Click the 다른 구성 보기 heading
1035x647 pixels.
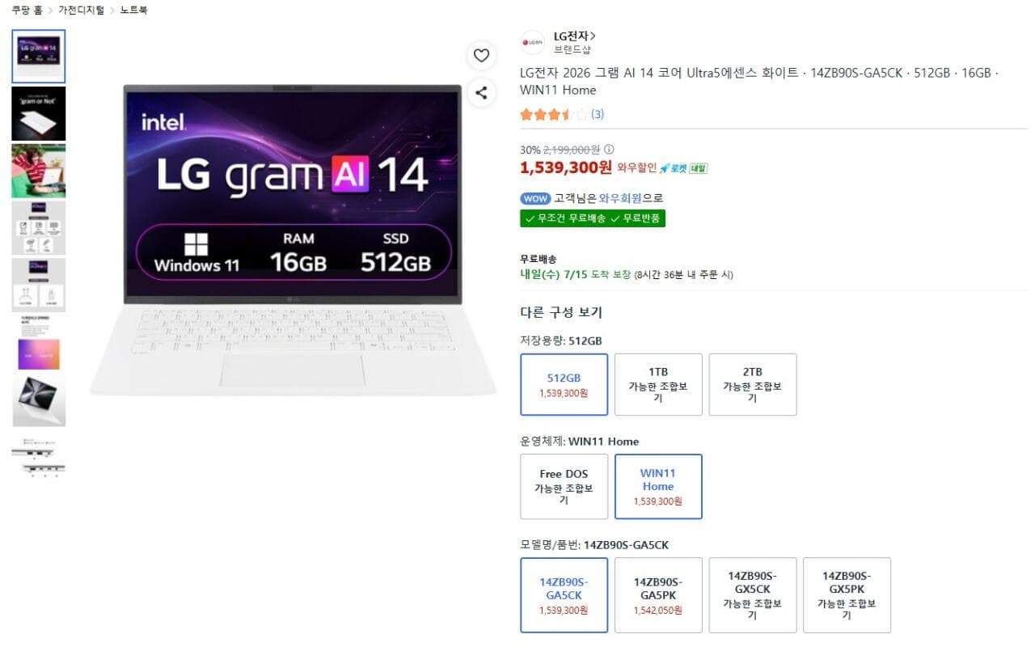pos(561,313)
